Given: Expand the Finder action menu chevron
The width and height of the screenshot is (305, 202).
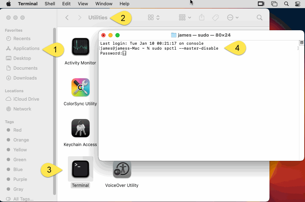Looking at the screenshot, I should [237, 18].
